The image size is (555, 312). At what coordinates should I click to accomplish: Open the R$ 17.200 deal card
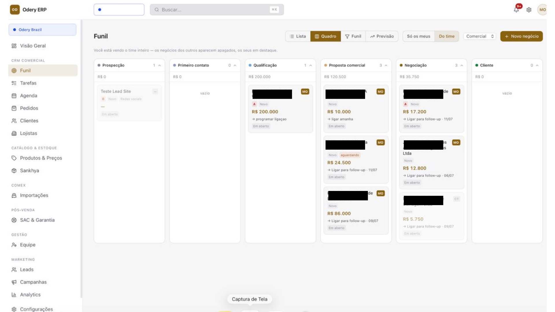[431, 109]
